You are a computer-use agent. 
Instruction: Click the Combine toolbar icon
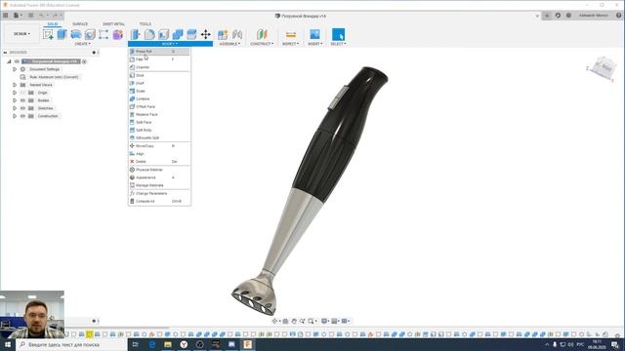pos(178,35)
